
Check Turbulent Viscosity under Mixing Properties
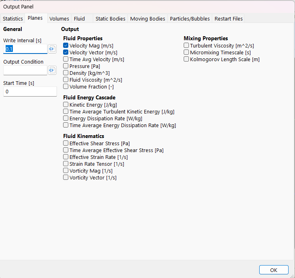point(186,46)
